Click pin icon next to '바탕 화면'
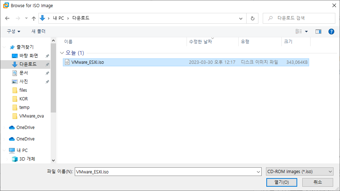 47,56
